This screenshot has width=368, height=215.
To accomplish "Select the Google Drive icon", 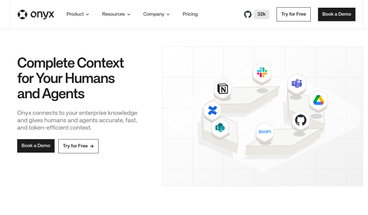I will pos(318,100).
